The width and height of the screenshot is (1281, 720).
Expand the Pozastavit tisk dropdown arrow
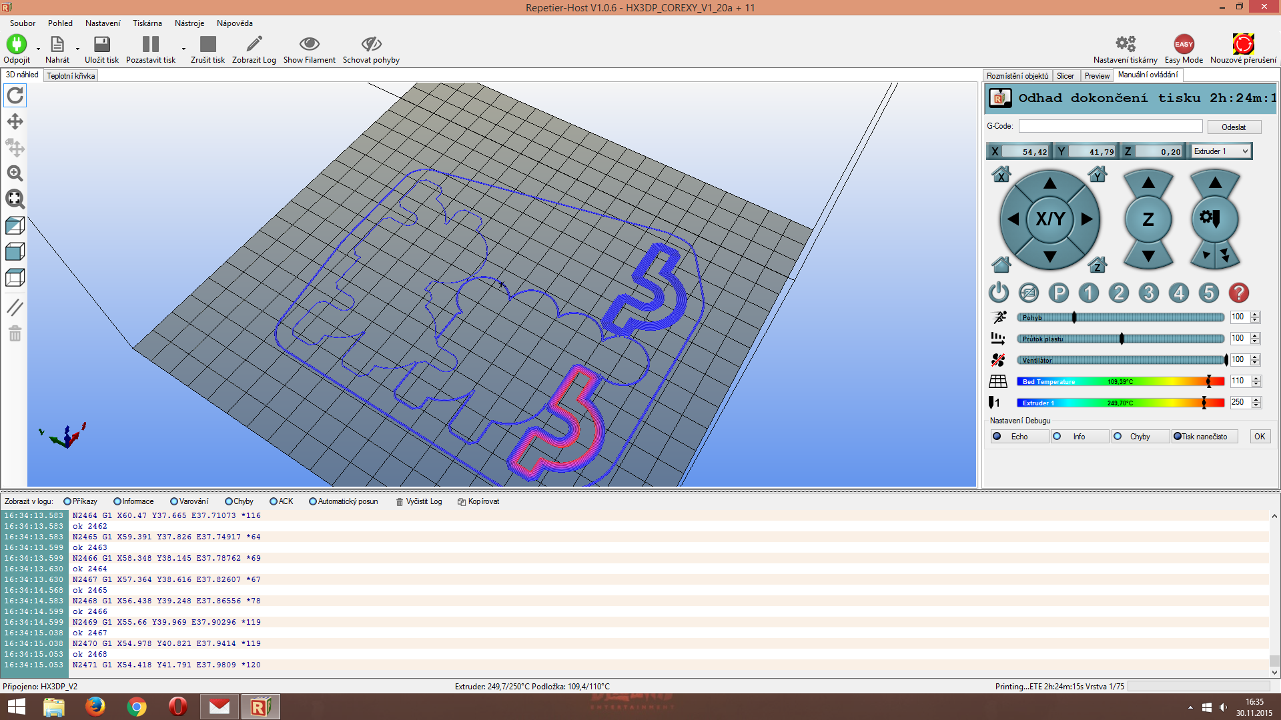pos(183,49)
